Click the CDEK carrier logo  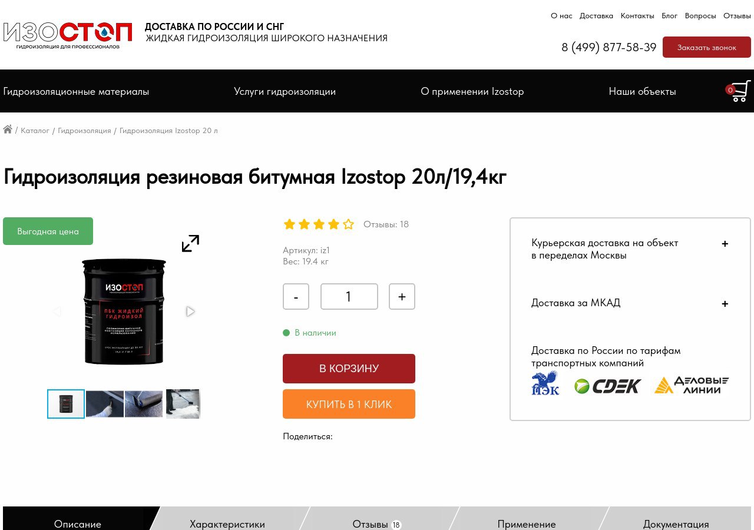coord(608,386)
